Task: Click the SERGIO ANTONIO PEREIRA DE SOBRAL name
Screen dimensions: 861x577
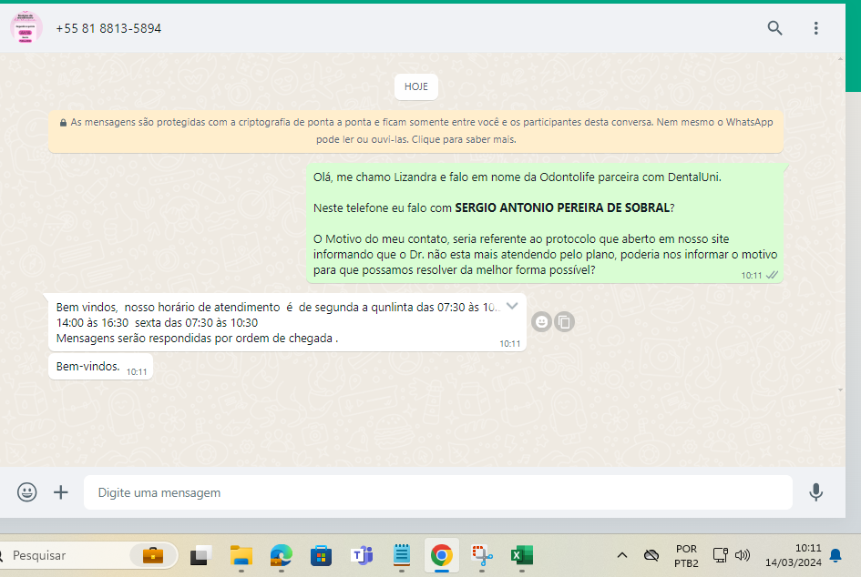Action: point(562,208)
